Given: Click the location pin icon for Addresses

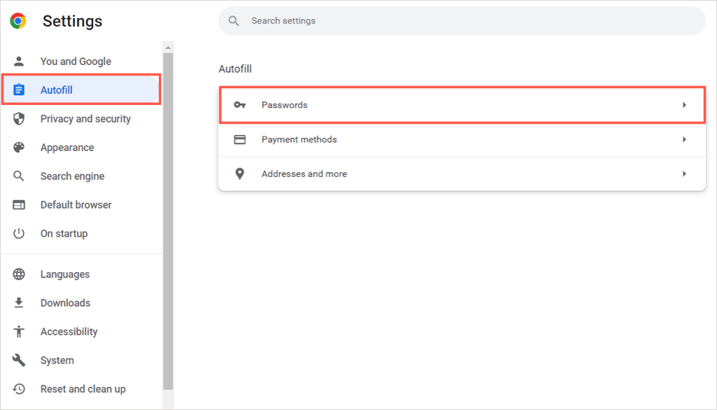Looking at the screenshot, I should (239, 174).
